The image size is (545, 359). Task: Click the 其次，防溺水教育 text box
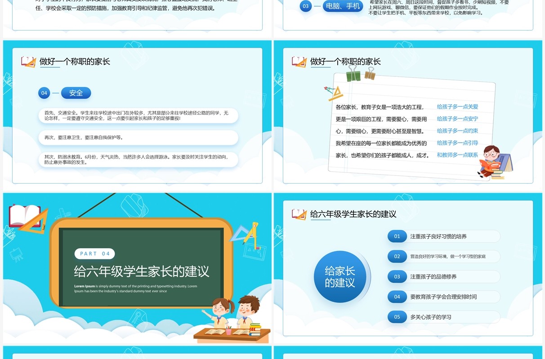click(138, 159)
